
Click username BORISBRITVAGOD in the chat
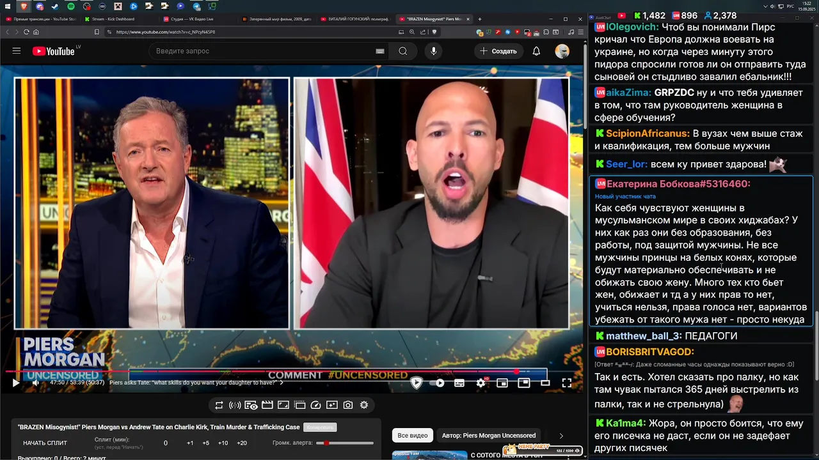click(650, 352)
